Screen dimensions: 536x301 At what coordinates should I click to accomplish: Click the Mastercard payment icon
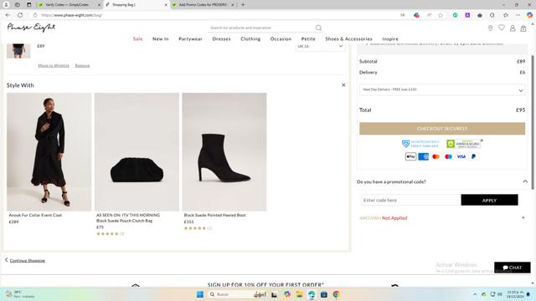coord(435,156)
